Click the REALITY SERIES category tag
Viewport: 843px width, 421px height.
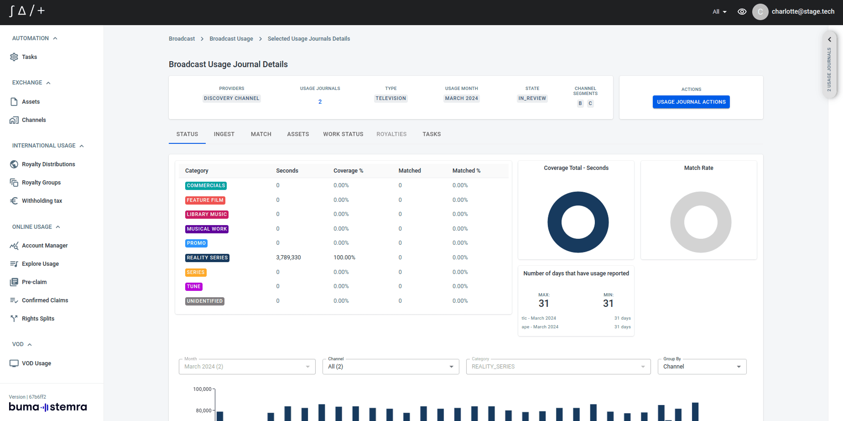point(207,258)
